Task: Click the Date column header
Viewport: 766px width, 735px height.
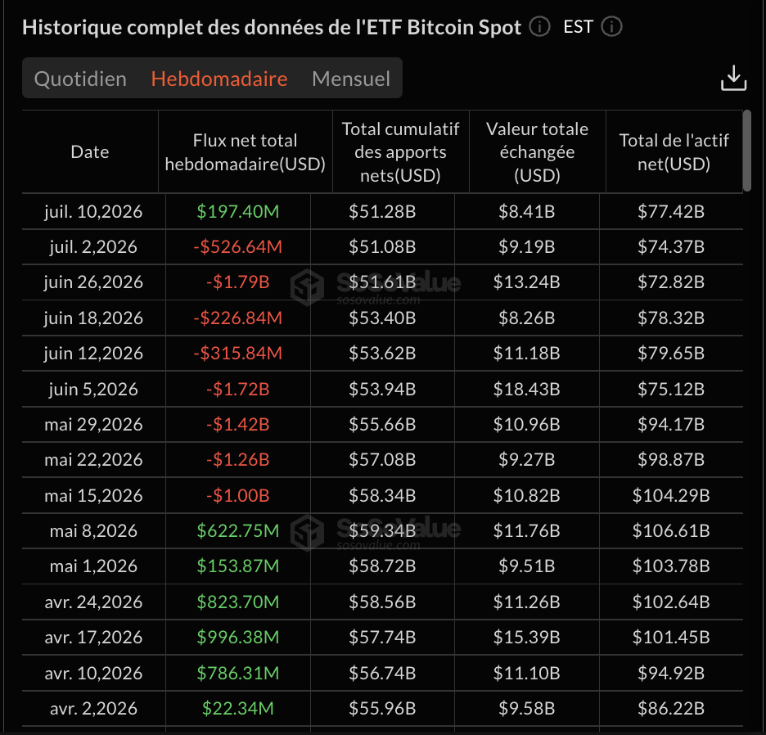Action: (x=90, y=152)
